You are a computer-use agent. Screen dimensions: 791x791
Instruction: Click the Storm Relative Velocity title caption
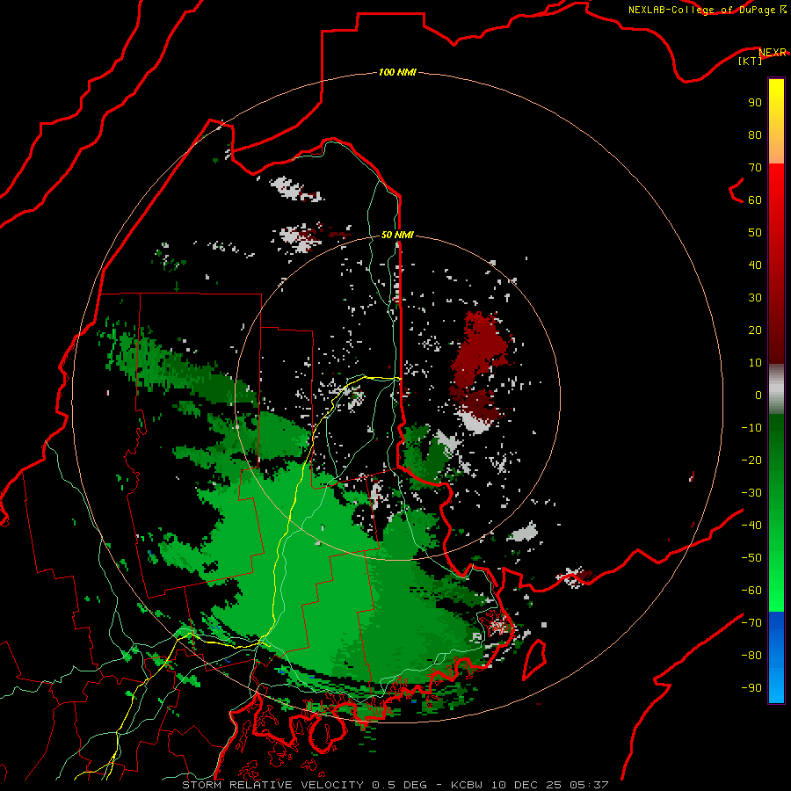(x=395, y=785)
